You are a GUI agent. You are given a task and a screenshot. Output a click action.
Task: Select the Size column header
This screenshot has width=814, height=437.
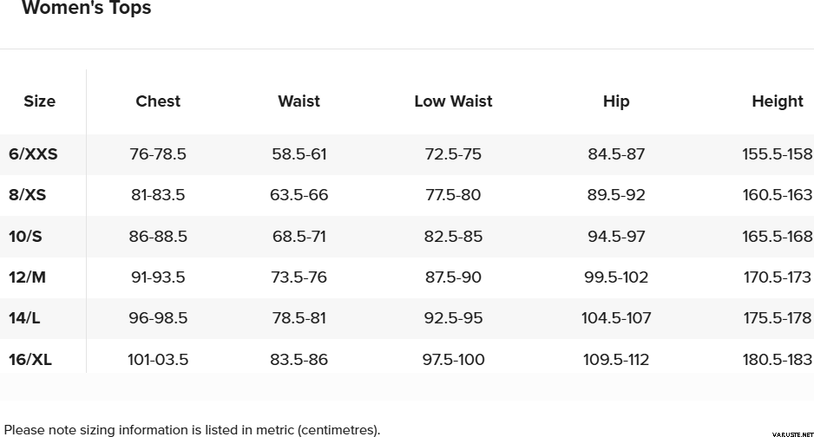coord(39,101)
